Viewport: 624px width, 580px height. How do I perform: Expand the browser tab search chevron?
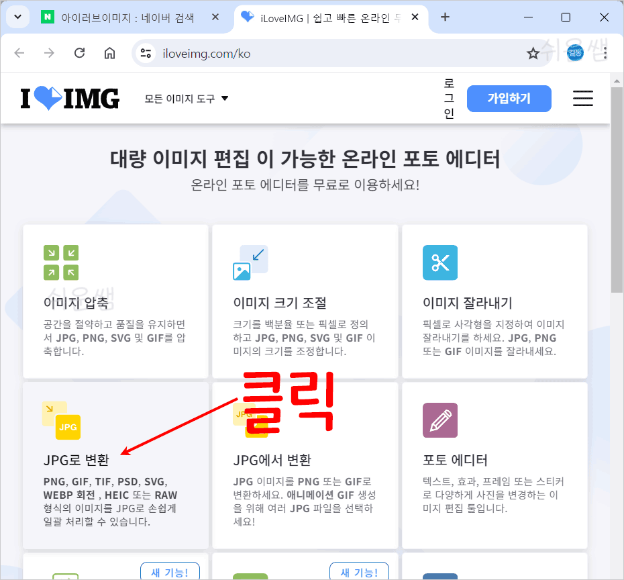pyautogui.click(x=17, y=16)
